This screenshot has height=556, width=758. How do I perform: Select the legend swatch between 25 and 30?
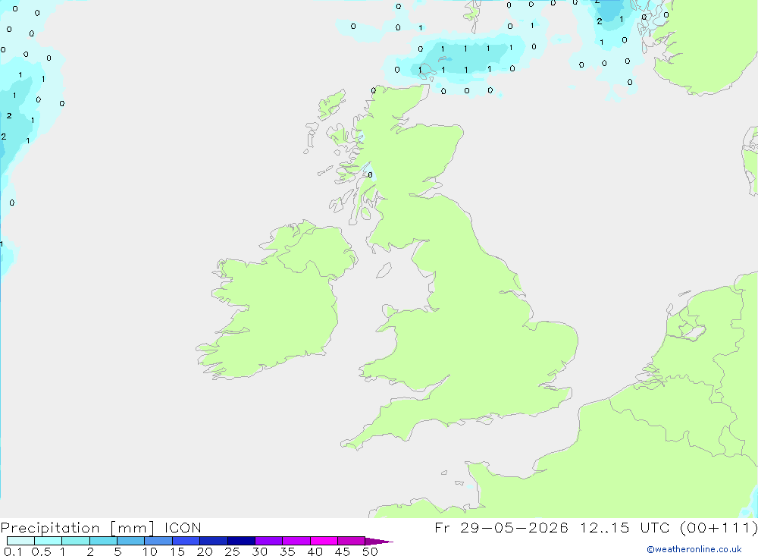[x=241, y=541]
